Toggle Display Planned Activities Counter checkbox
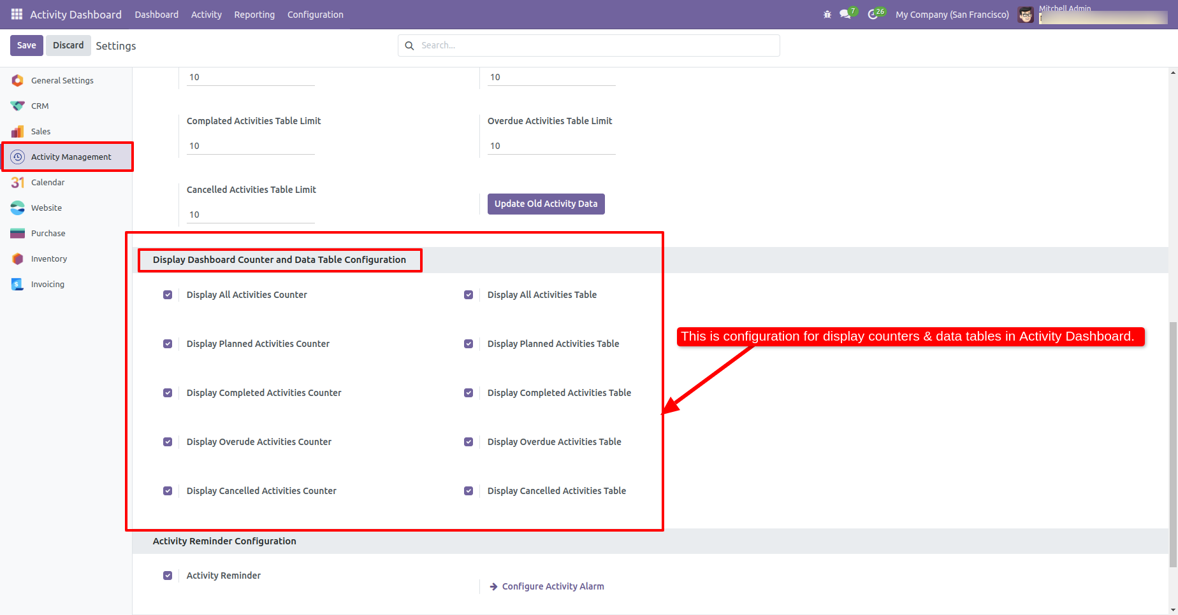This screenshot has width=1178, height=615. [x=168, y=344]
